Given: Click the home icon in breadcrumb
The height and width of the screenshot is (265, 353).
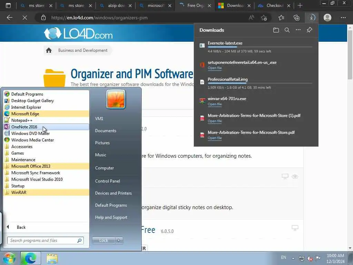Looking at the screenshot, I should 49,50.
